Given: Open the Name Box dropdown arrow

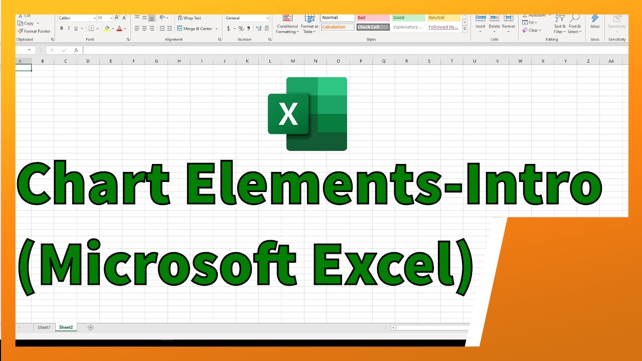Looking at the screenshot, I should click(x=29, y=50).
